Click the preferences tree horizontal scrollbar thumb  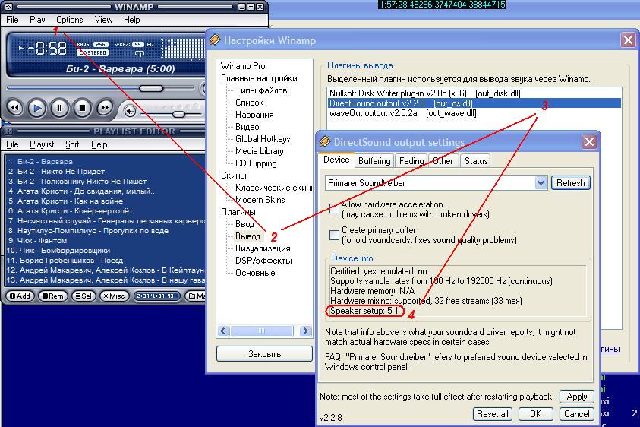262,331
